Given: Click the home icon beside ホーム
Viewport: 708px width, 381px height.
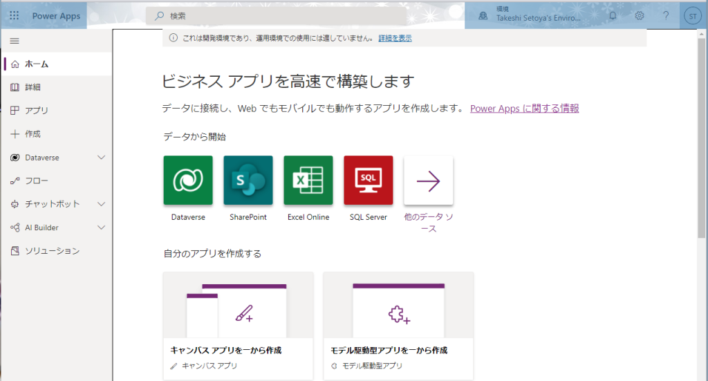Looking at the screenshot, I should click(x=15, y=64).
